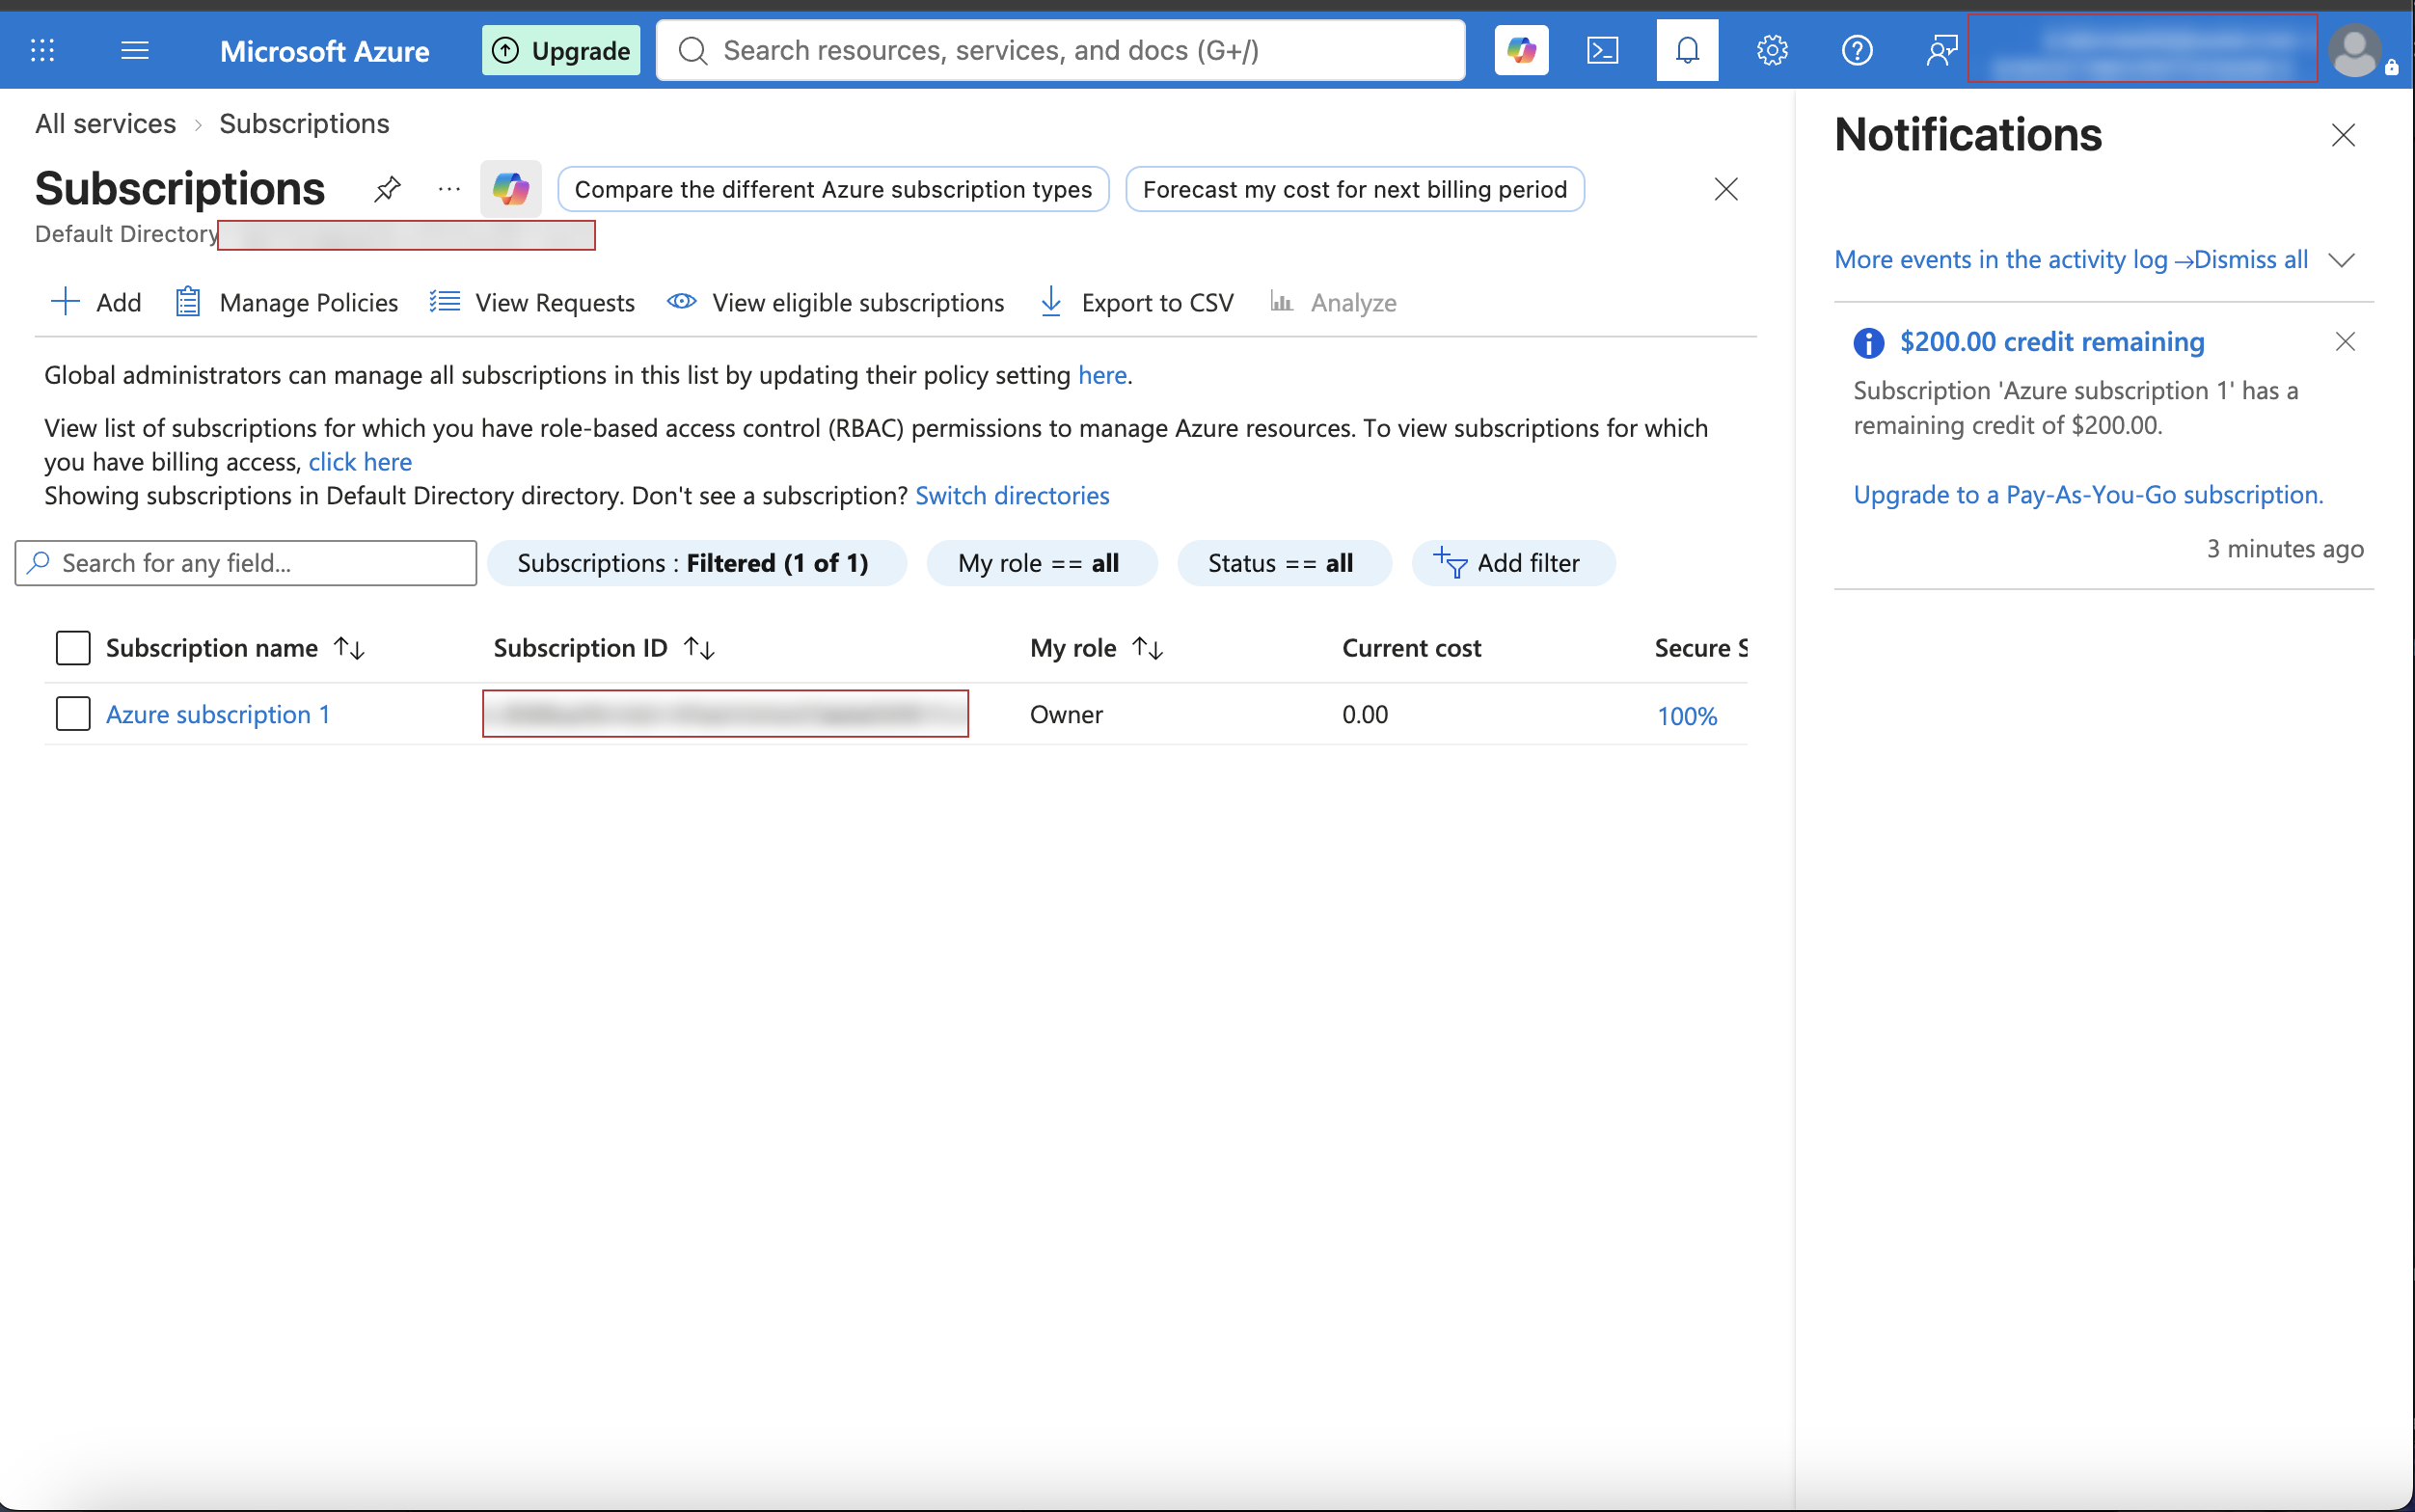Sort by Subscription name column
The image size is (2415, 1512).
(x=235, y=648)
